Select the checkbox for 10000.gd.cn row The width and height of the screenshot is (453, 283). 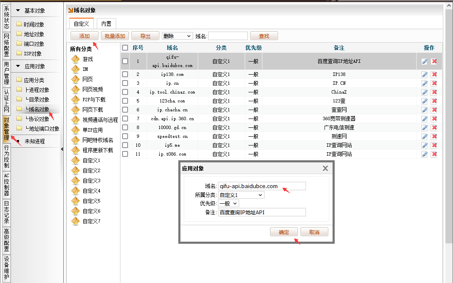pyautogui.click(x=125, y=127)
